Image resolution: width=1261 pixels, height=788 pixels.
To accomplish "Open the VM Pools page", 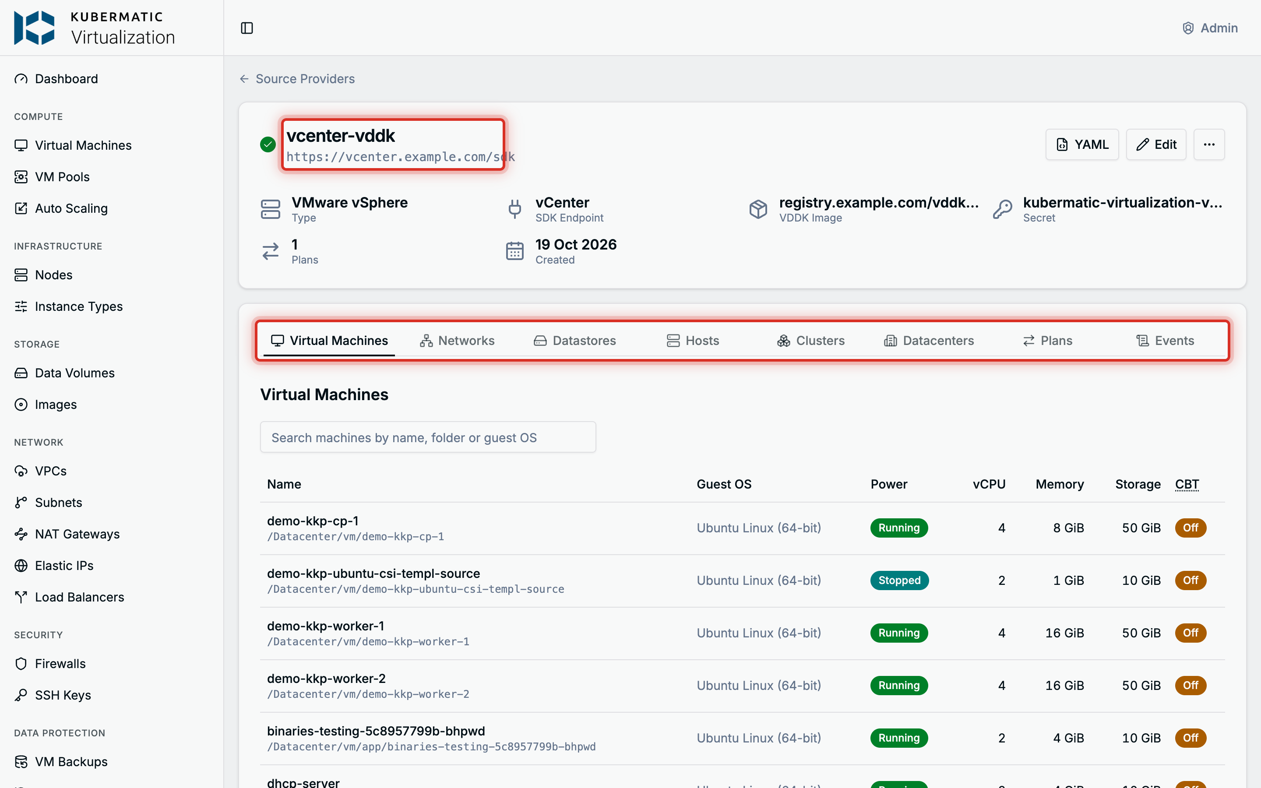I will coord(62,177).
